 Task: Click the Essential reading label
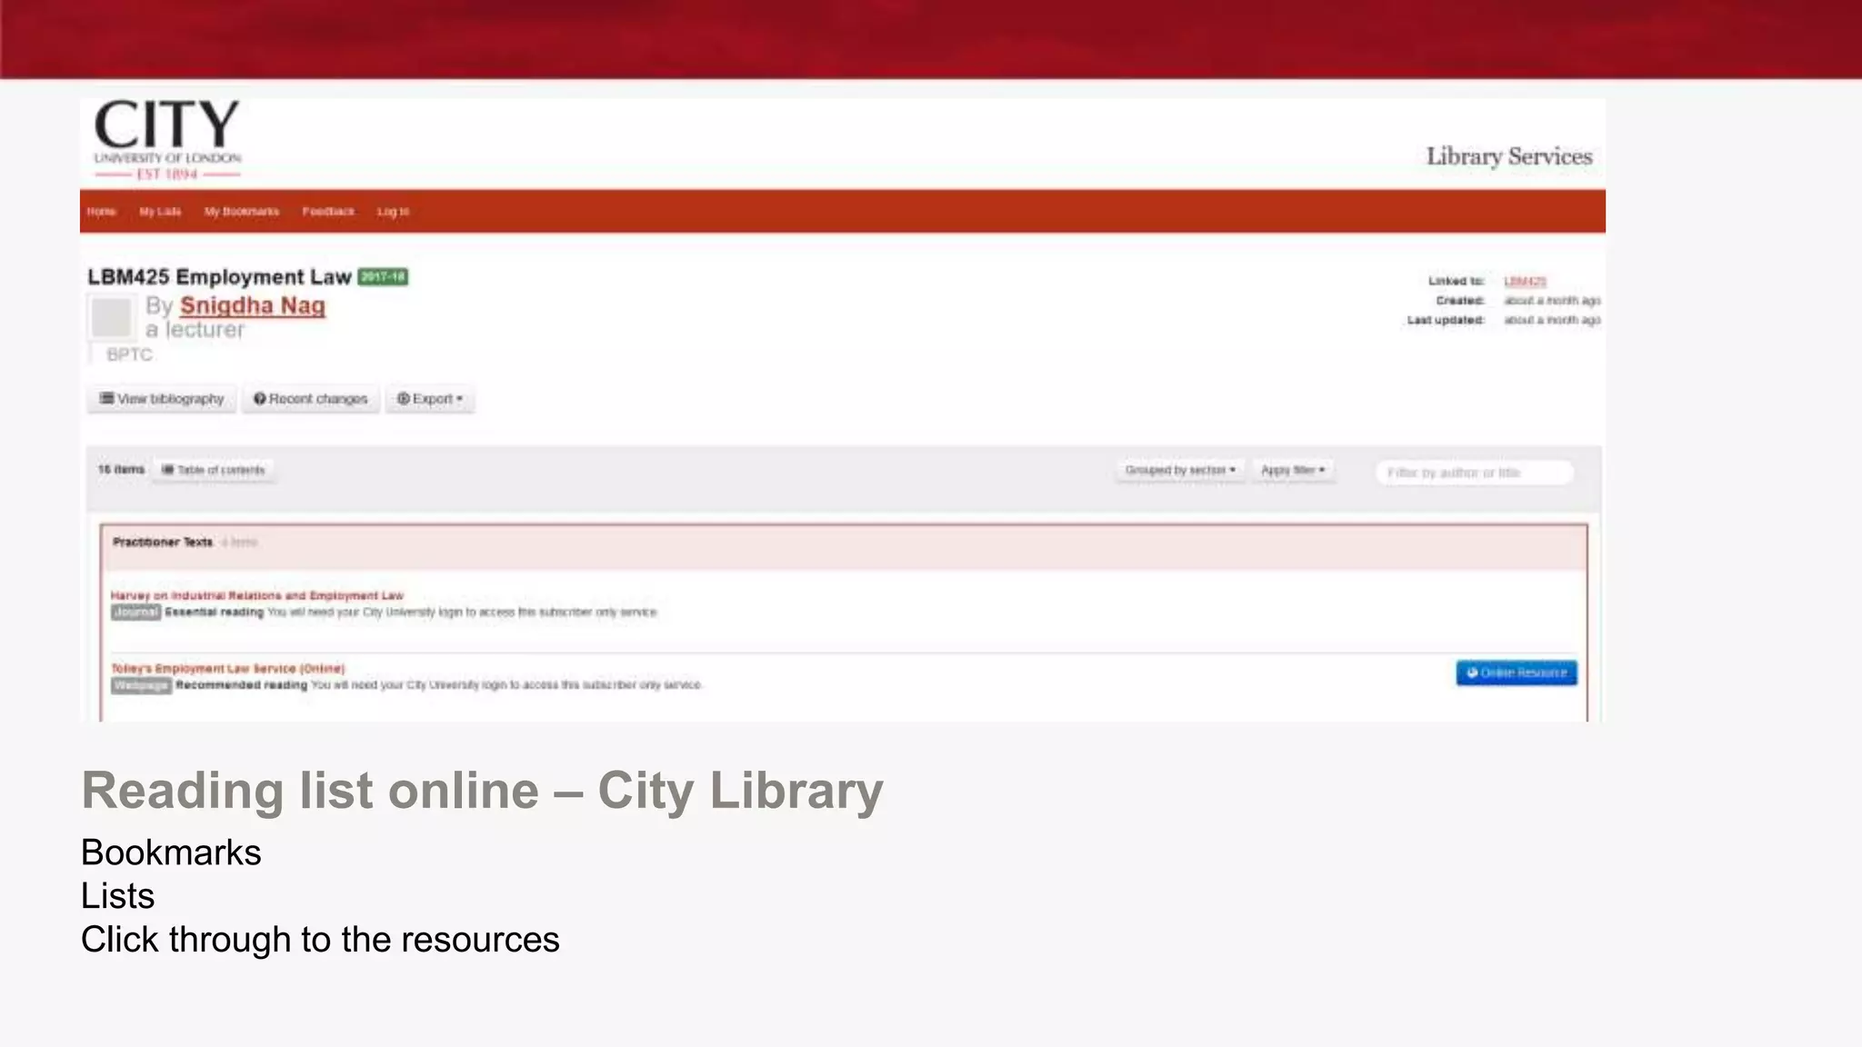pyautogui.click(x=215, y=613)
